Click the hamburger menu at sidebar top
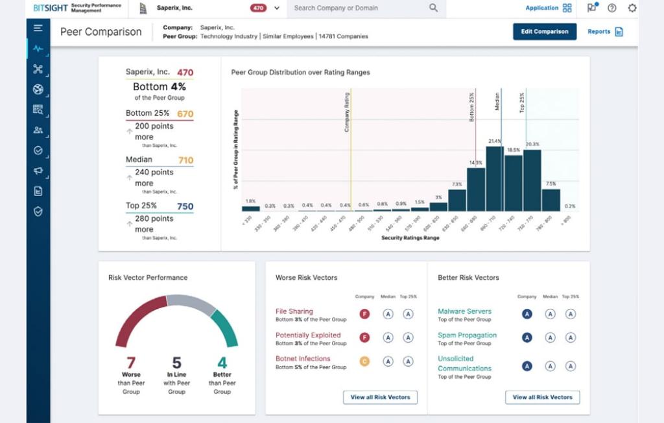664x423 pixels. 38,28
